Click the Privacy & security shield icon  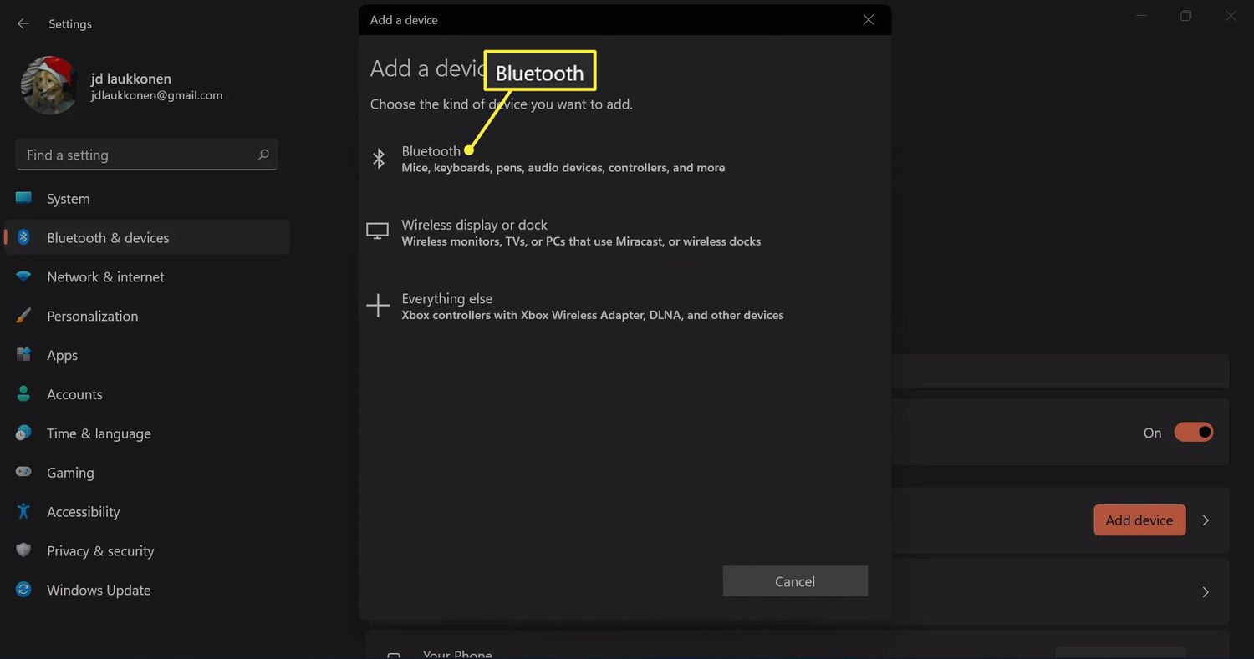click(23, 550)
